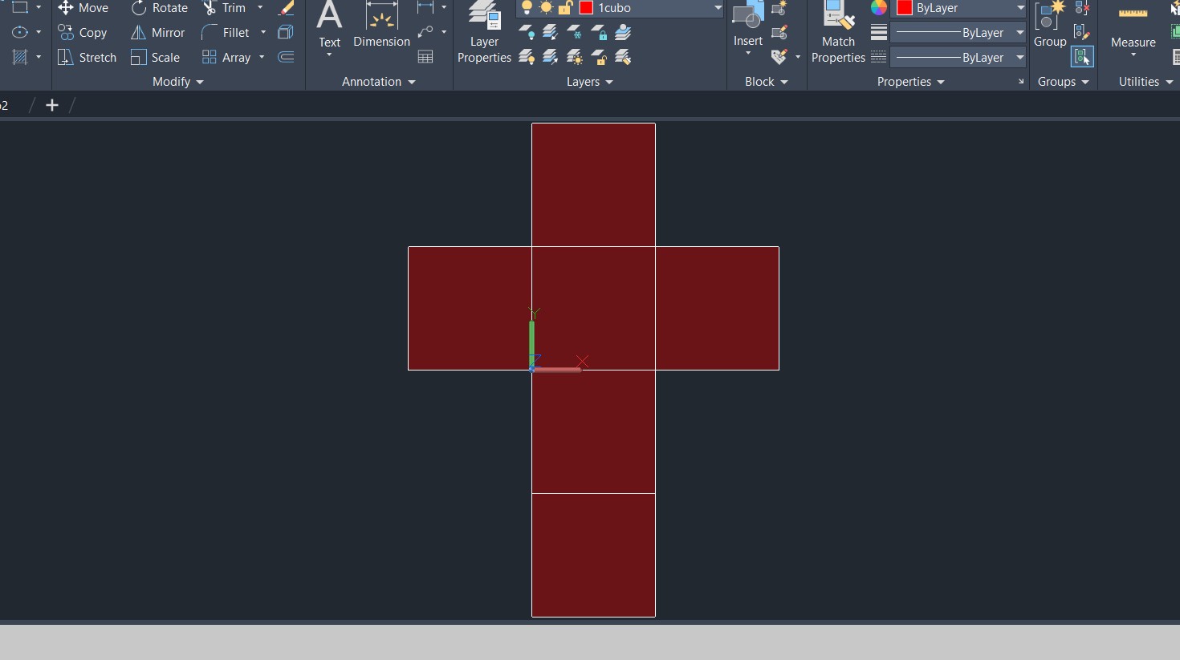Open the linetype ByLayer dropdown
The image size is (1180, 660).
coord(1020,58)
